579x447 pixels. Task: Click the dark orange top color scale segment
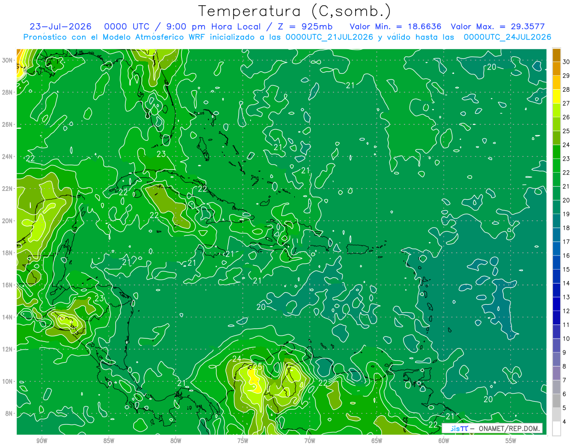(x=556, y=55)
